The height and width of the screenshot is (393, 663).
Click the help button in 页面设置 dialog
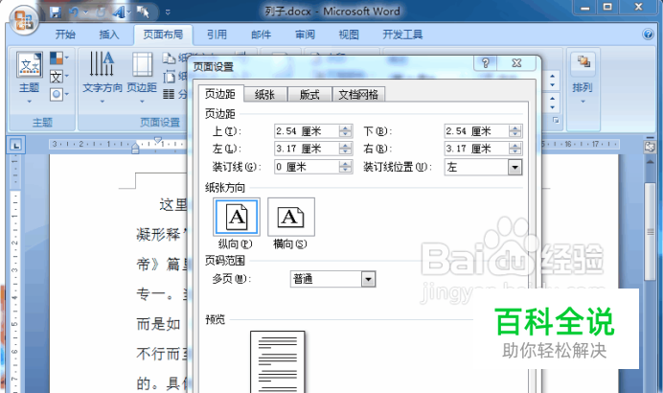pyautogui.click(x=486, y=63)
